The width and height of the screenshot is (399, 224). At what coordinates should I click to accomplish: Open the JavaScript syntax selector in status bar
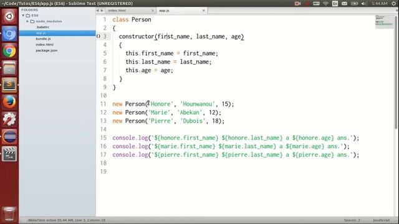(381, 220)
